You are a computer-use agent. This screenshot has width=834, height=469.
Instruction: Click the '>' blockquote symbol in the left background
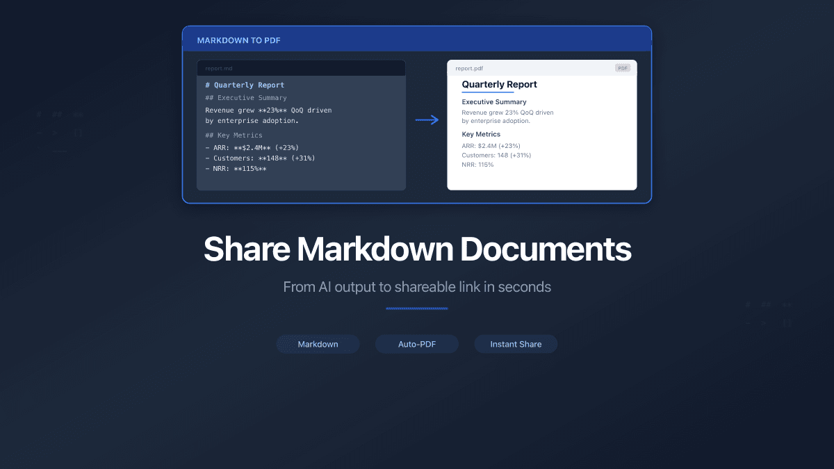[x=55, y=133]
